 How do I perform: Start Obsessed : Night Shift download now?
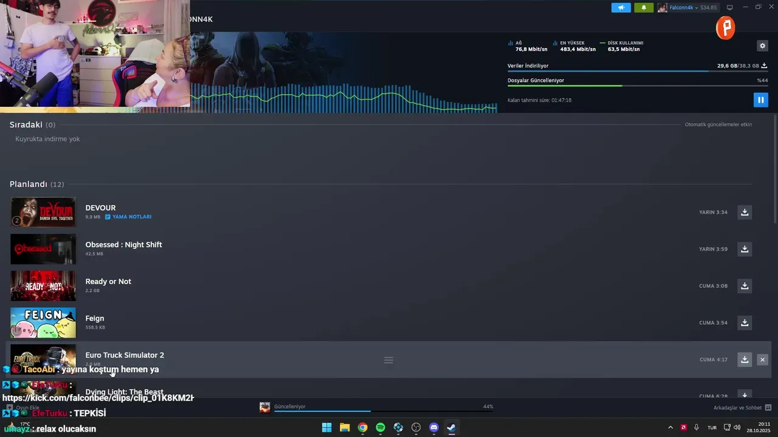click(x=745, y=249)
